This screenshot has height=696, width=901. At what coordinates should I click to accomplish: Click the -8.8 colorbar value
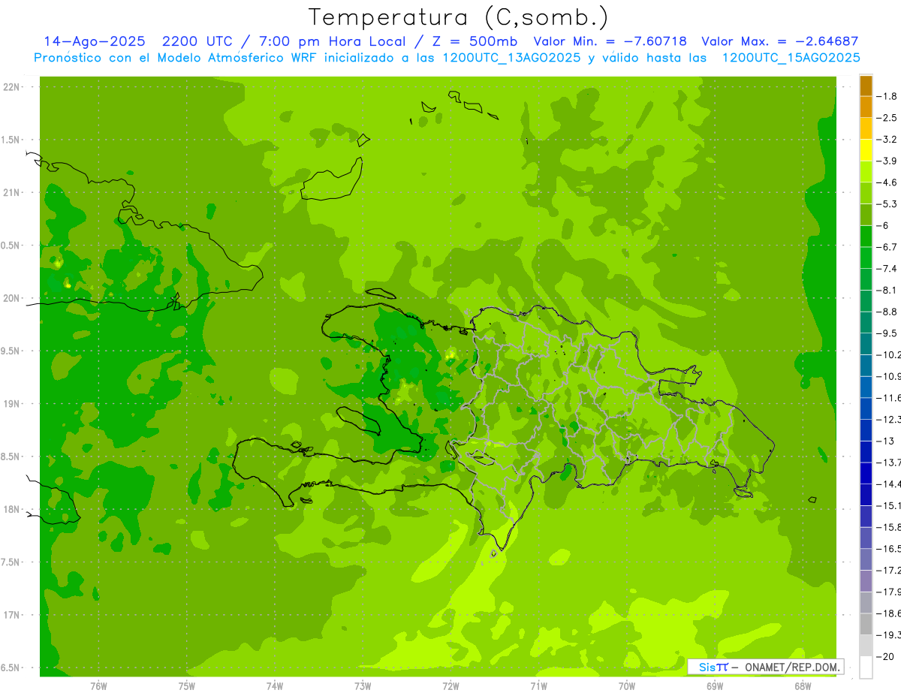pyautogui.click(x=886, y=312)
